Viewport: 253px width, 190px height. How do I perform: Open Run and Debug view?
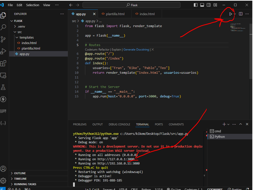point(3,51)
